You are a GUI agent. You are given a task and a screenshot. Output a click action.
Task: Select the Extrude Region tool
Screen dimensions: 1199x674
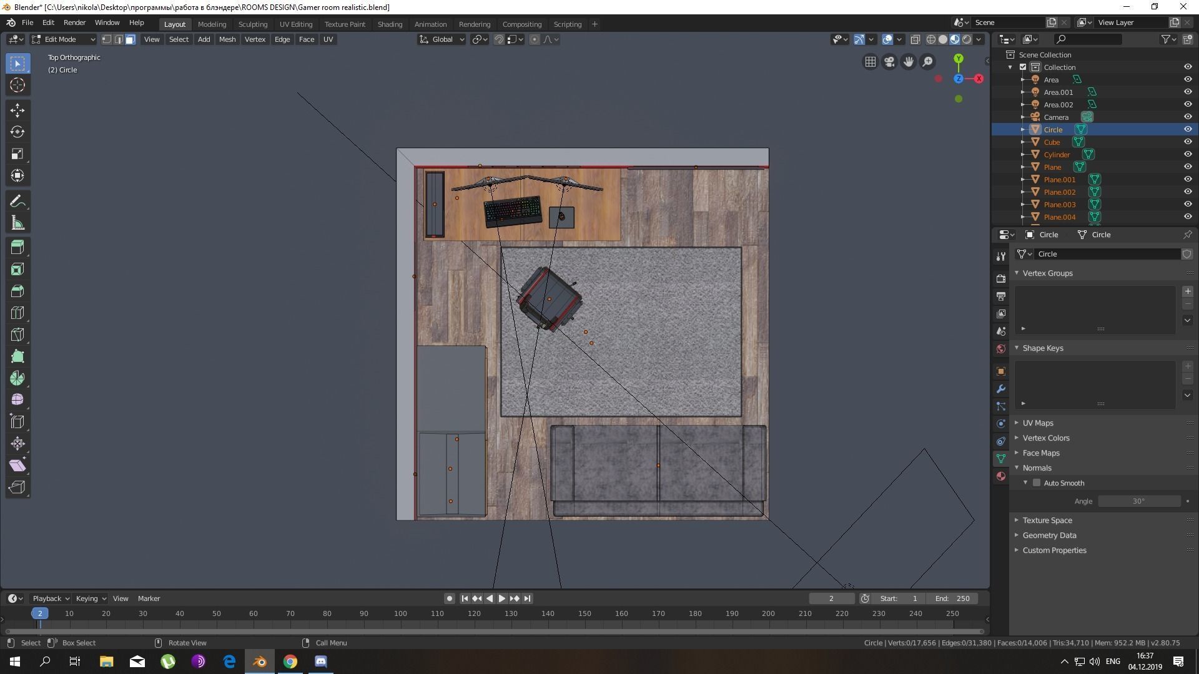click(x=17, y=247)
